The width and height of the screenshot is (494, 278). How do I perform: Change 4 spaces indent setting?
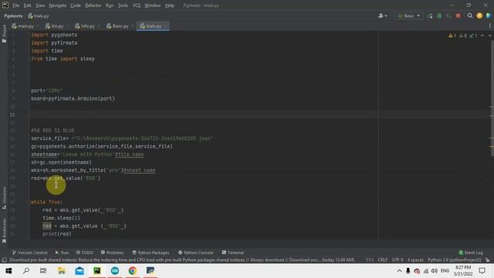415,260
